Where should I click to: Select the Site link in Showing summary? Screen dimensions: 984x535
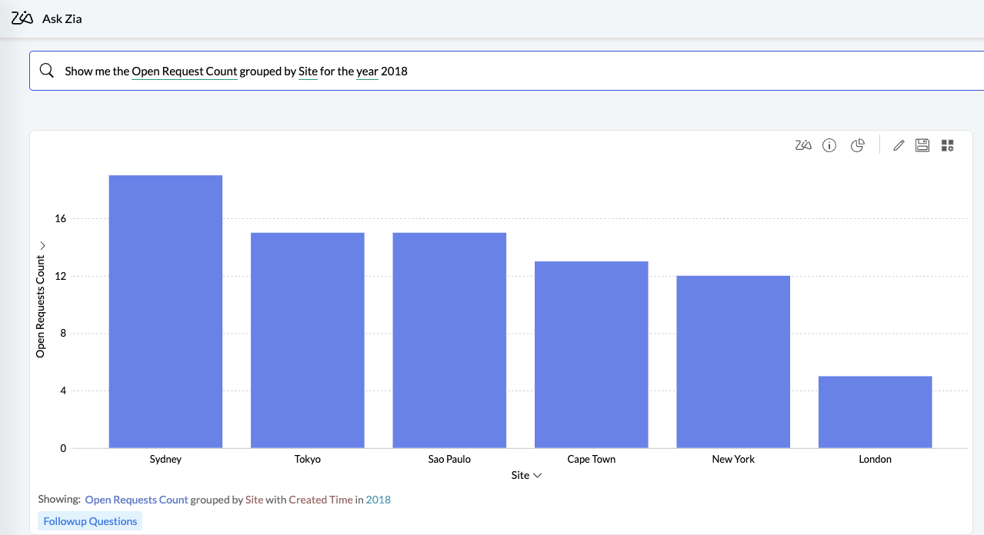pos(254,500)
